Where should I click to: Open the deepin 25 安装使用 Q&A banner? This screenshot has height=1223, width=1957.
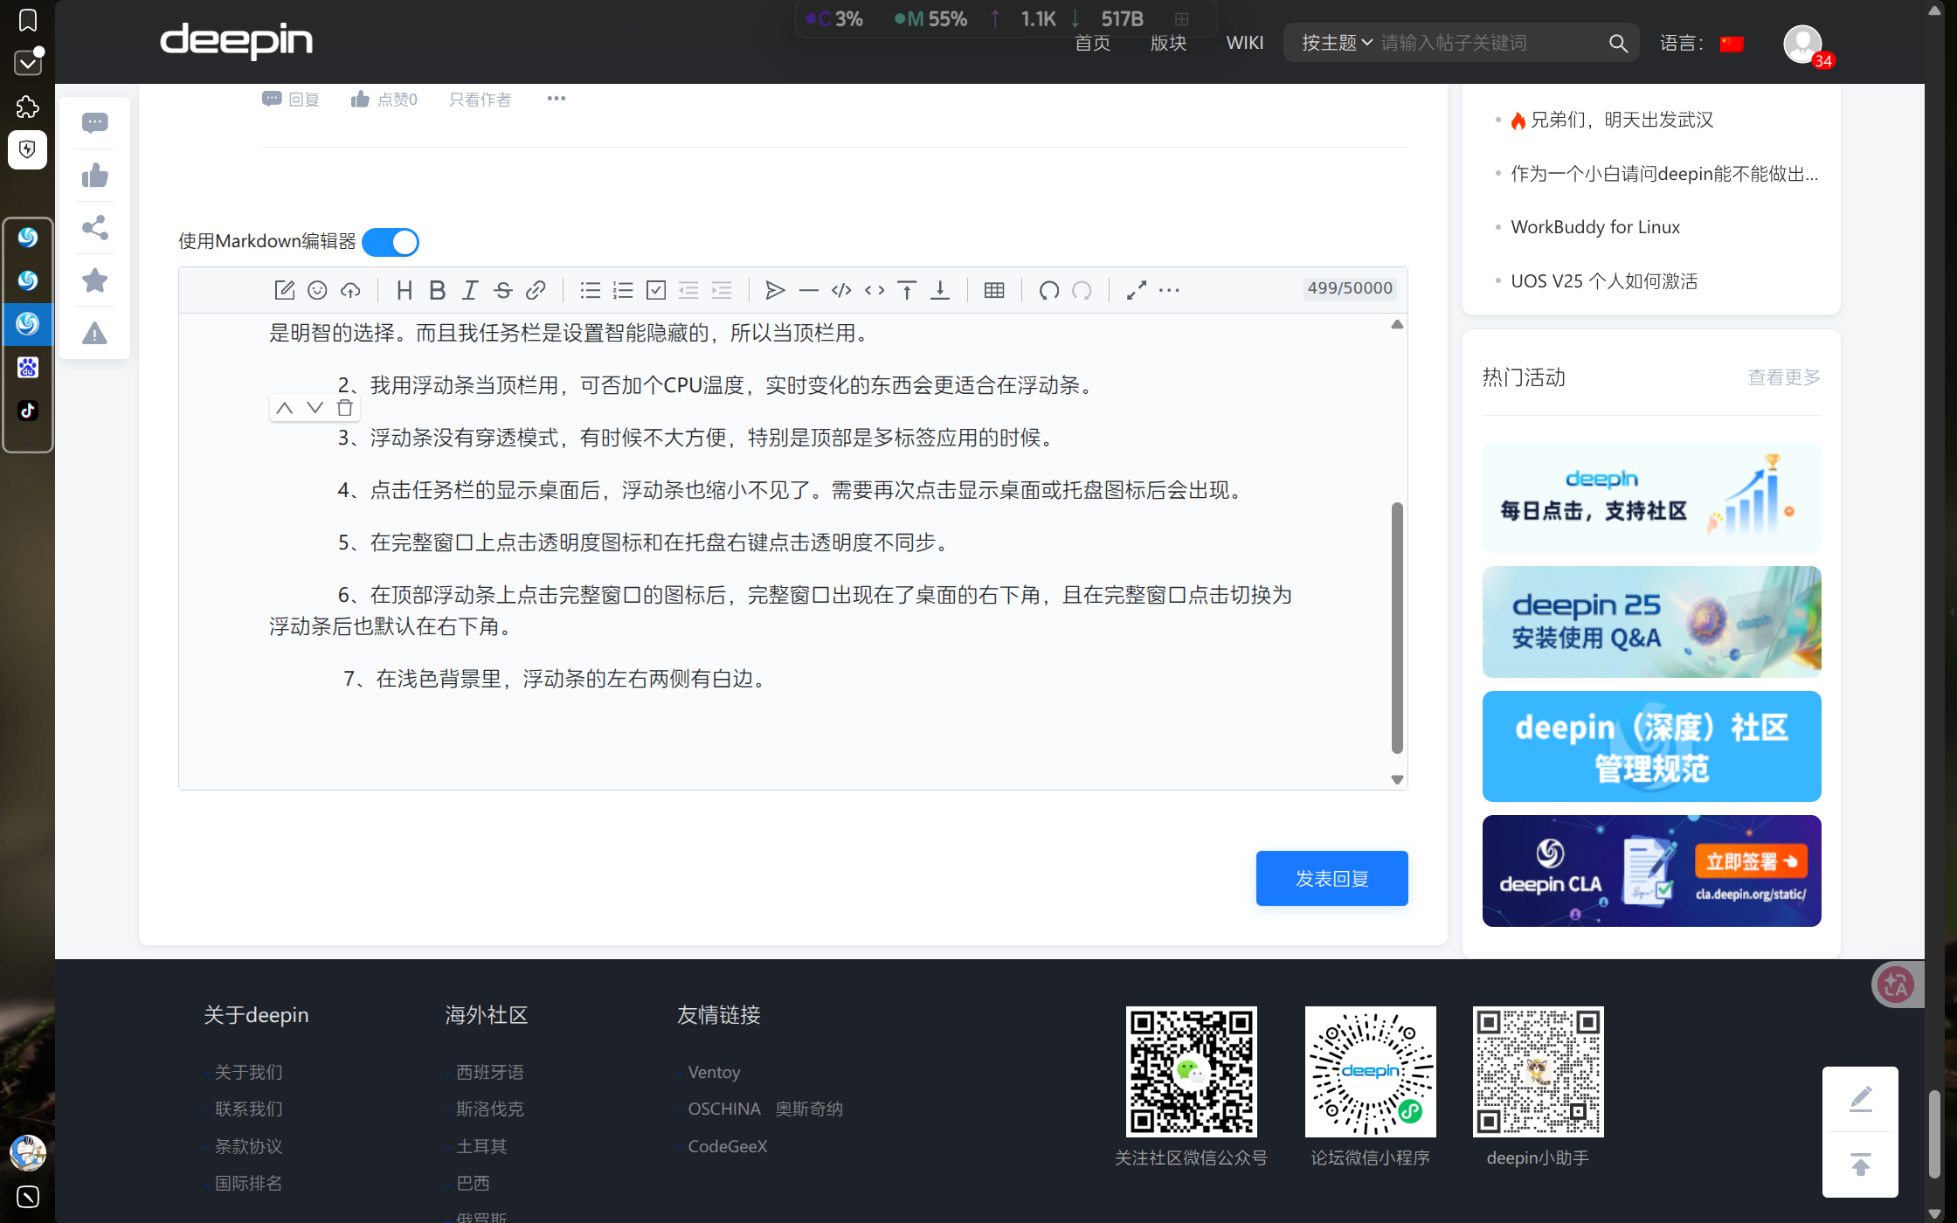pyautogui.click(x=1651, y=622)
